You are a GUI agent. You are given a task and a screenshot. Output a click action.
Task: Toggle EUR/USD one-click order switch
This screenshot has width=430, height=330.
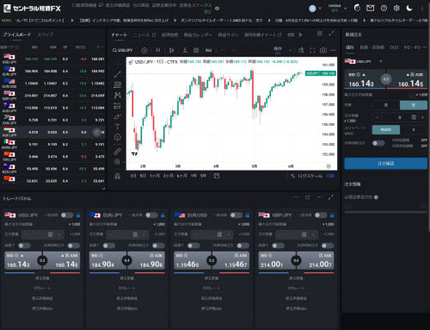tap(236, 215)
